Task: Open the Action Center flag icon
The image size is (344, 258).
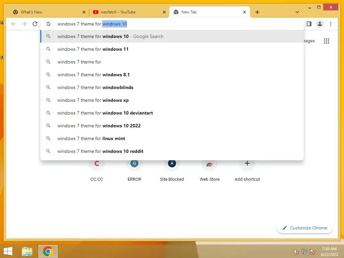Action: coord(312,252)
